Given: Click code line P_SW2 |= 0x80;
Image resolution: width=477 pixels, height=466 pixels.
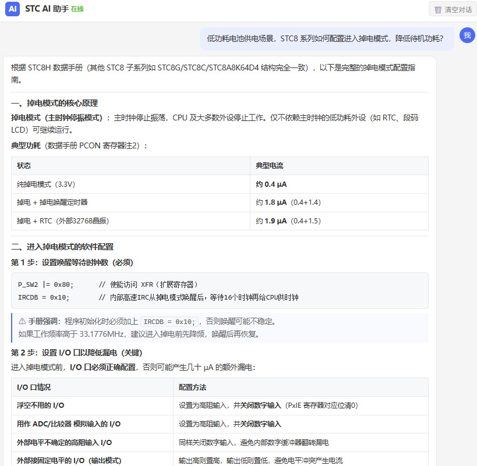Looking at the screenshot, I should [x=45, y=284].
